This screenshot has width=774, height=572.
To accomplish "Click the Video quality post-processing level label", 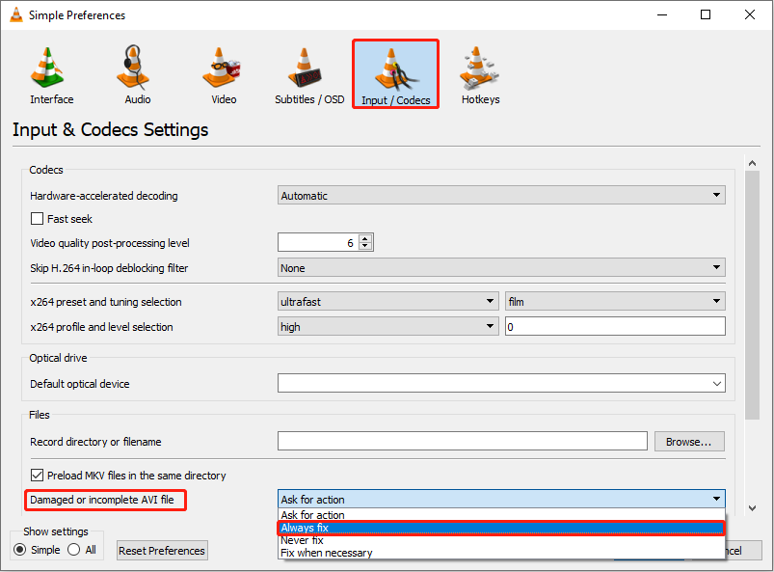I will click(110, 243).
